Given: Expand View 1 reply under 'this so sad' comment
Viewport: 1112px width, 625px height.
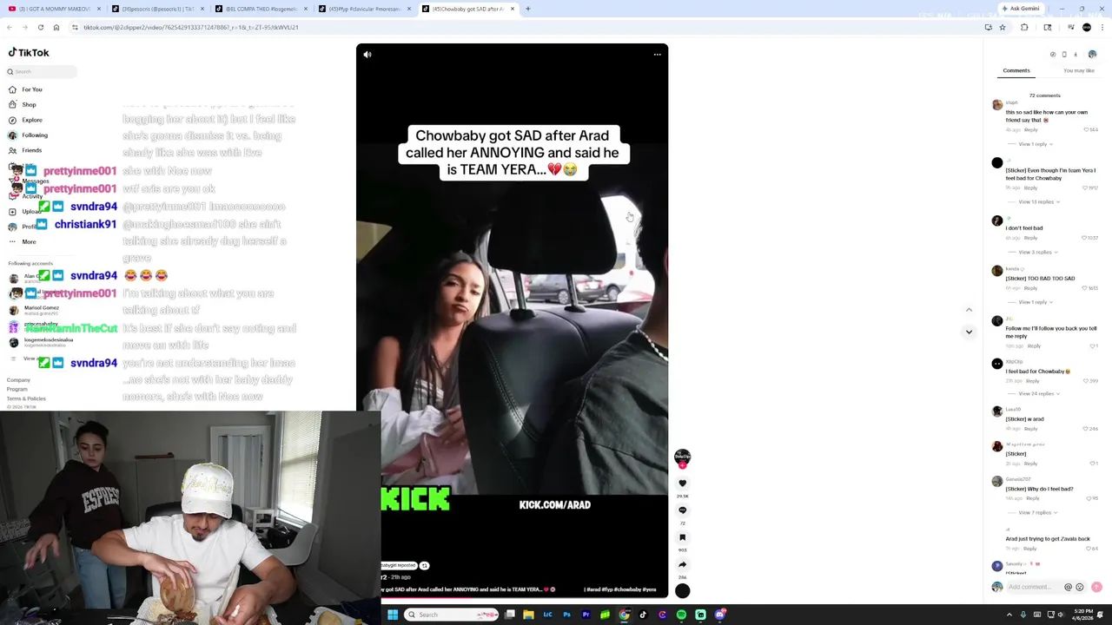Looking at the screenshot, I should (x=1035, y=144).
